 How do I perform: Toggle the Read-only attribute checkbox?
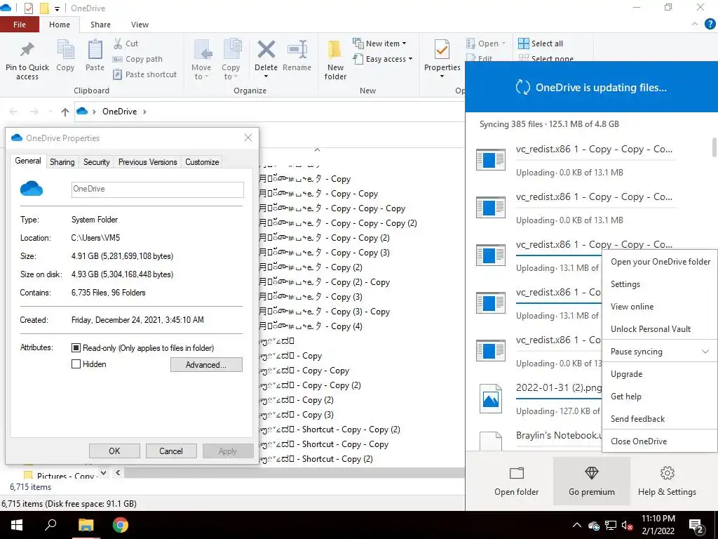point(76,348)
